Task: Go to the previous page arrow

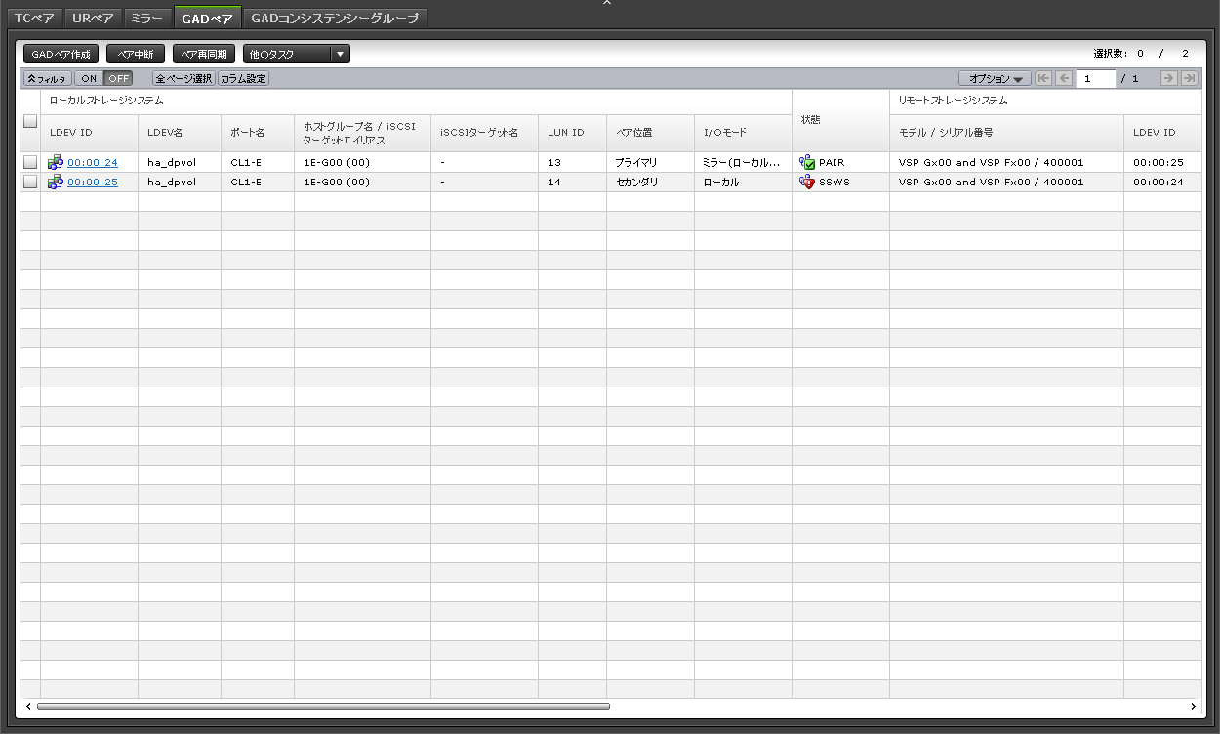Action: 1064,79
